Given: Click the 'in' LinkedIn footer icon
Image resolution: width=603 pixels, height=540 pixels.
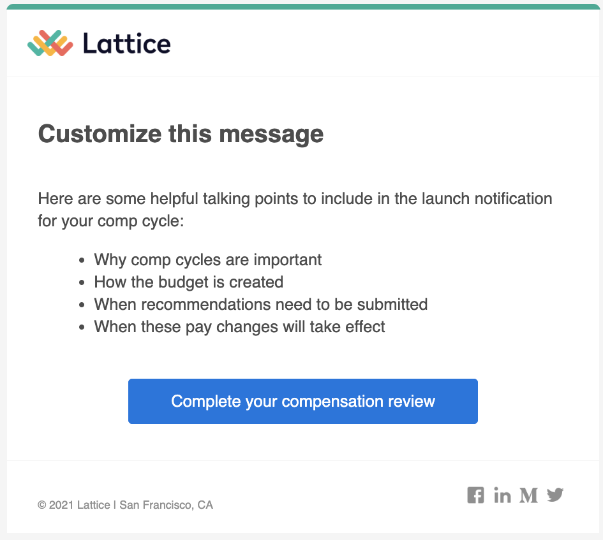Looking at the screenshot, I should (x=502, y=495).
